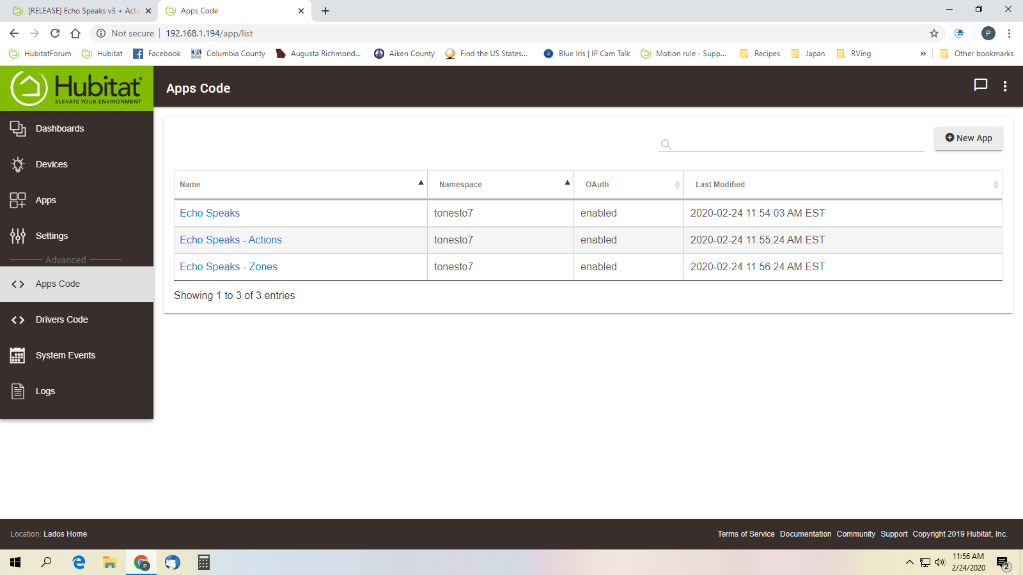
Task: Open Echo Speaks - Actions app code
Action: point(230,240)
